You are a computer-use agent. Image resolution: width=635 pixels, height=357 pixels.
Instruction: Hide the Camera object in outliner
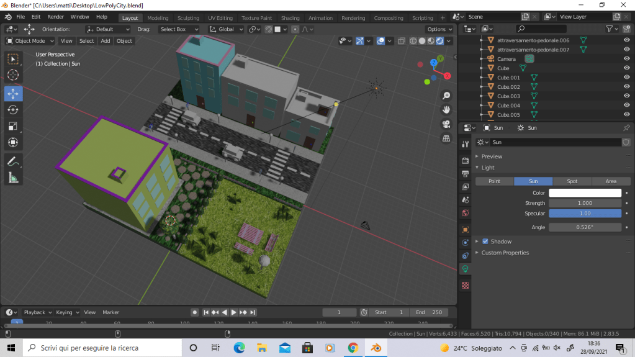point(626,59)
